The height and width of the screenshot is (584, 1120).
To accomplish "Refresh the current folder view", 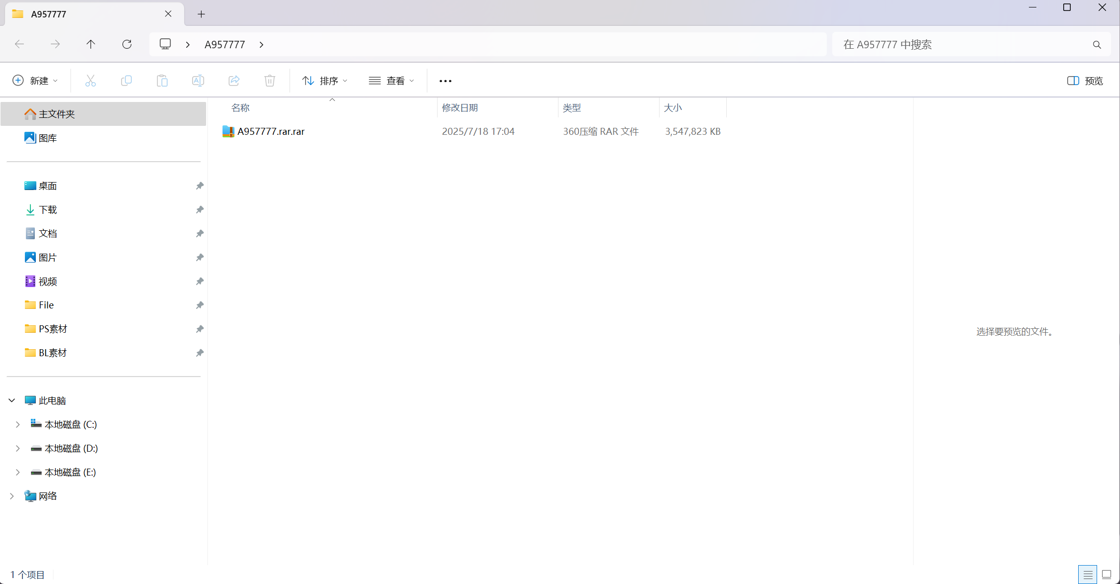I will 127,44.
